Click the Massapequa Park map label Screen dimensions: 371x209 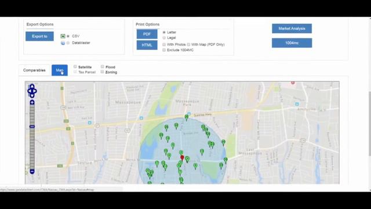tap(187, 103)
